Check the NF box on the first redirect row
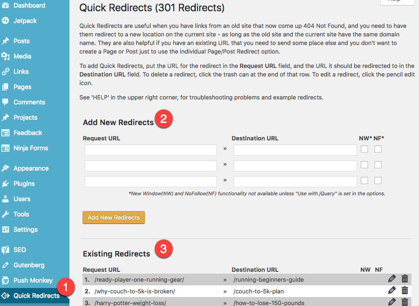 coord(377,148)
